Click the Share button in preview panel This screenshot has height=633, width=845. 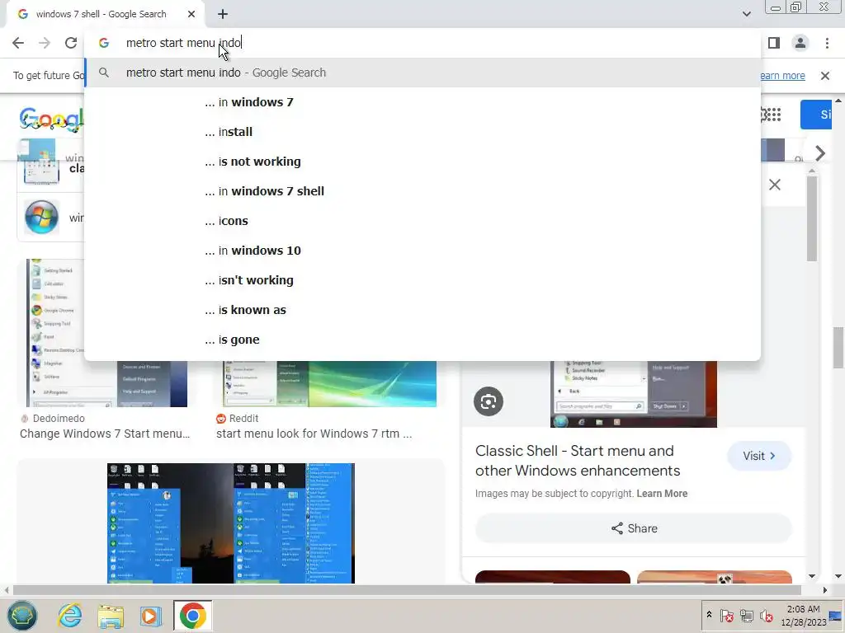pyautogui.click(x=634, y=528)
